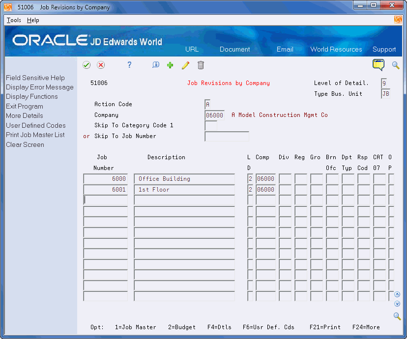Viewport: 407px width, 339px height.
Task: Click the yellow pencil Change icon
Action: (185, 65)
